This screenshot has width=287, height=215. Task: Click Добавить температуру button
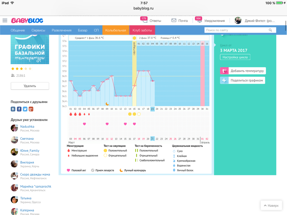(x=243, y=71)
